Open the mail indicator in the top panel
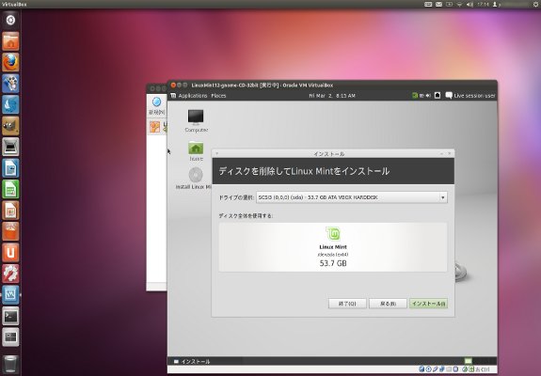Image resolution: width=541 pixels, height=376 pixels. pos(438,5)
